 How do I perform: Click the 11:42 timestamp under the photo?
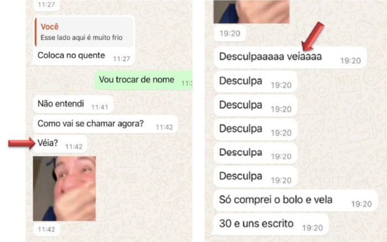[x=46, y=229]
